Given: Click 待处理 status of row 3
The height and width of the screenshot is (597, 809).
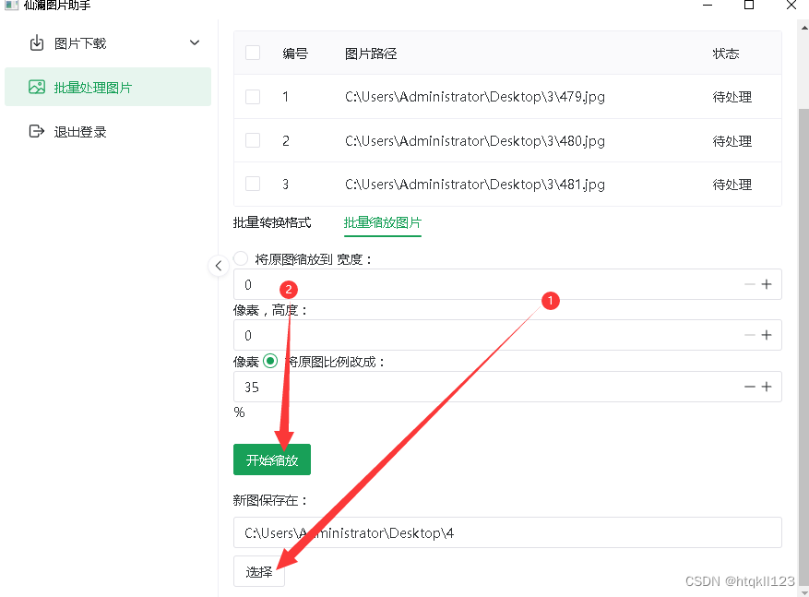Looking at the screenshot, I should [x=732, y=184].
